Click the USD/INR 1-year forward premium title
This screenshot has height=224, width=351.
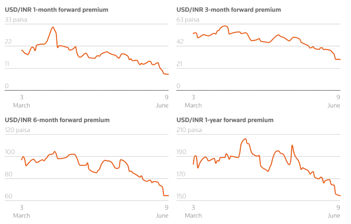[225, 120]
